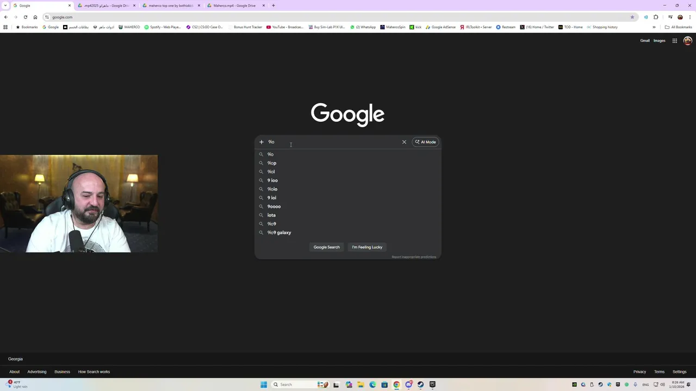Switch to Maherco.mp4 Google Drive tab
Screen dimensions: 696x391
pyautogui.click(x=235, y=5)
